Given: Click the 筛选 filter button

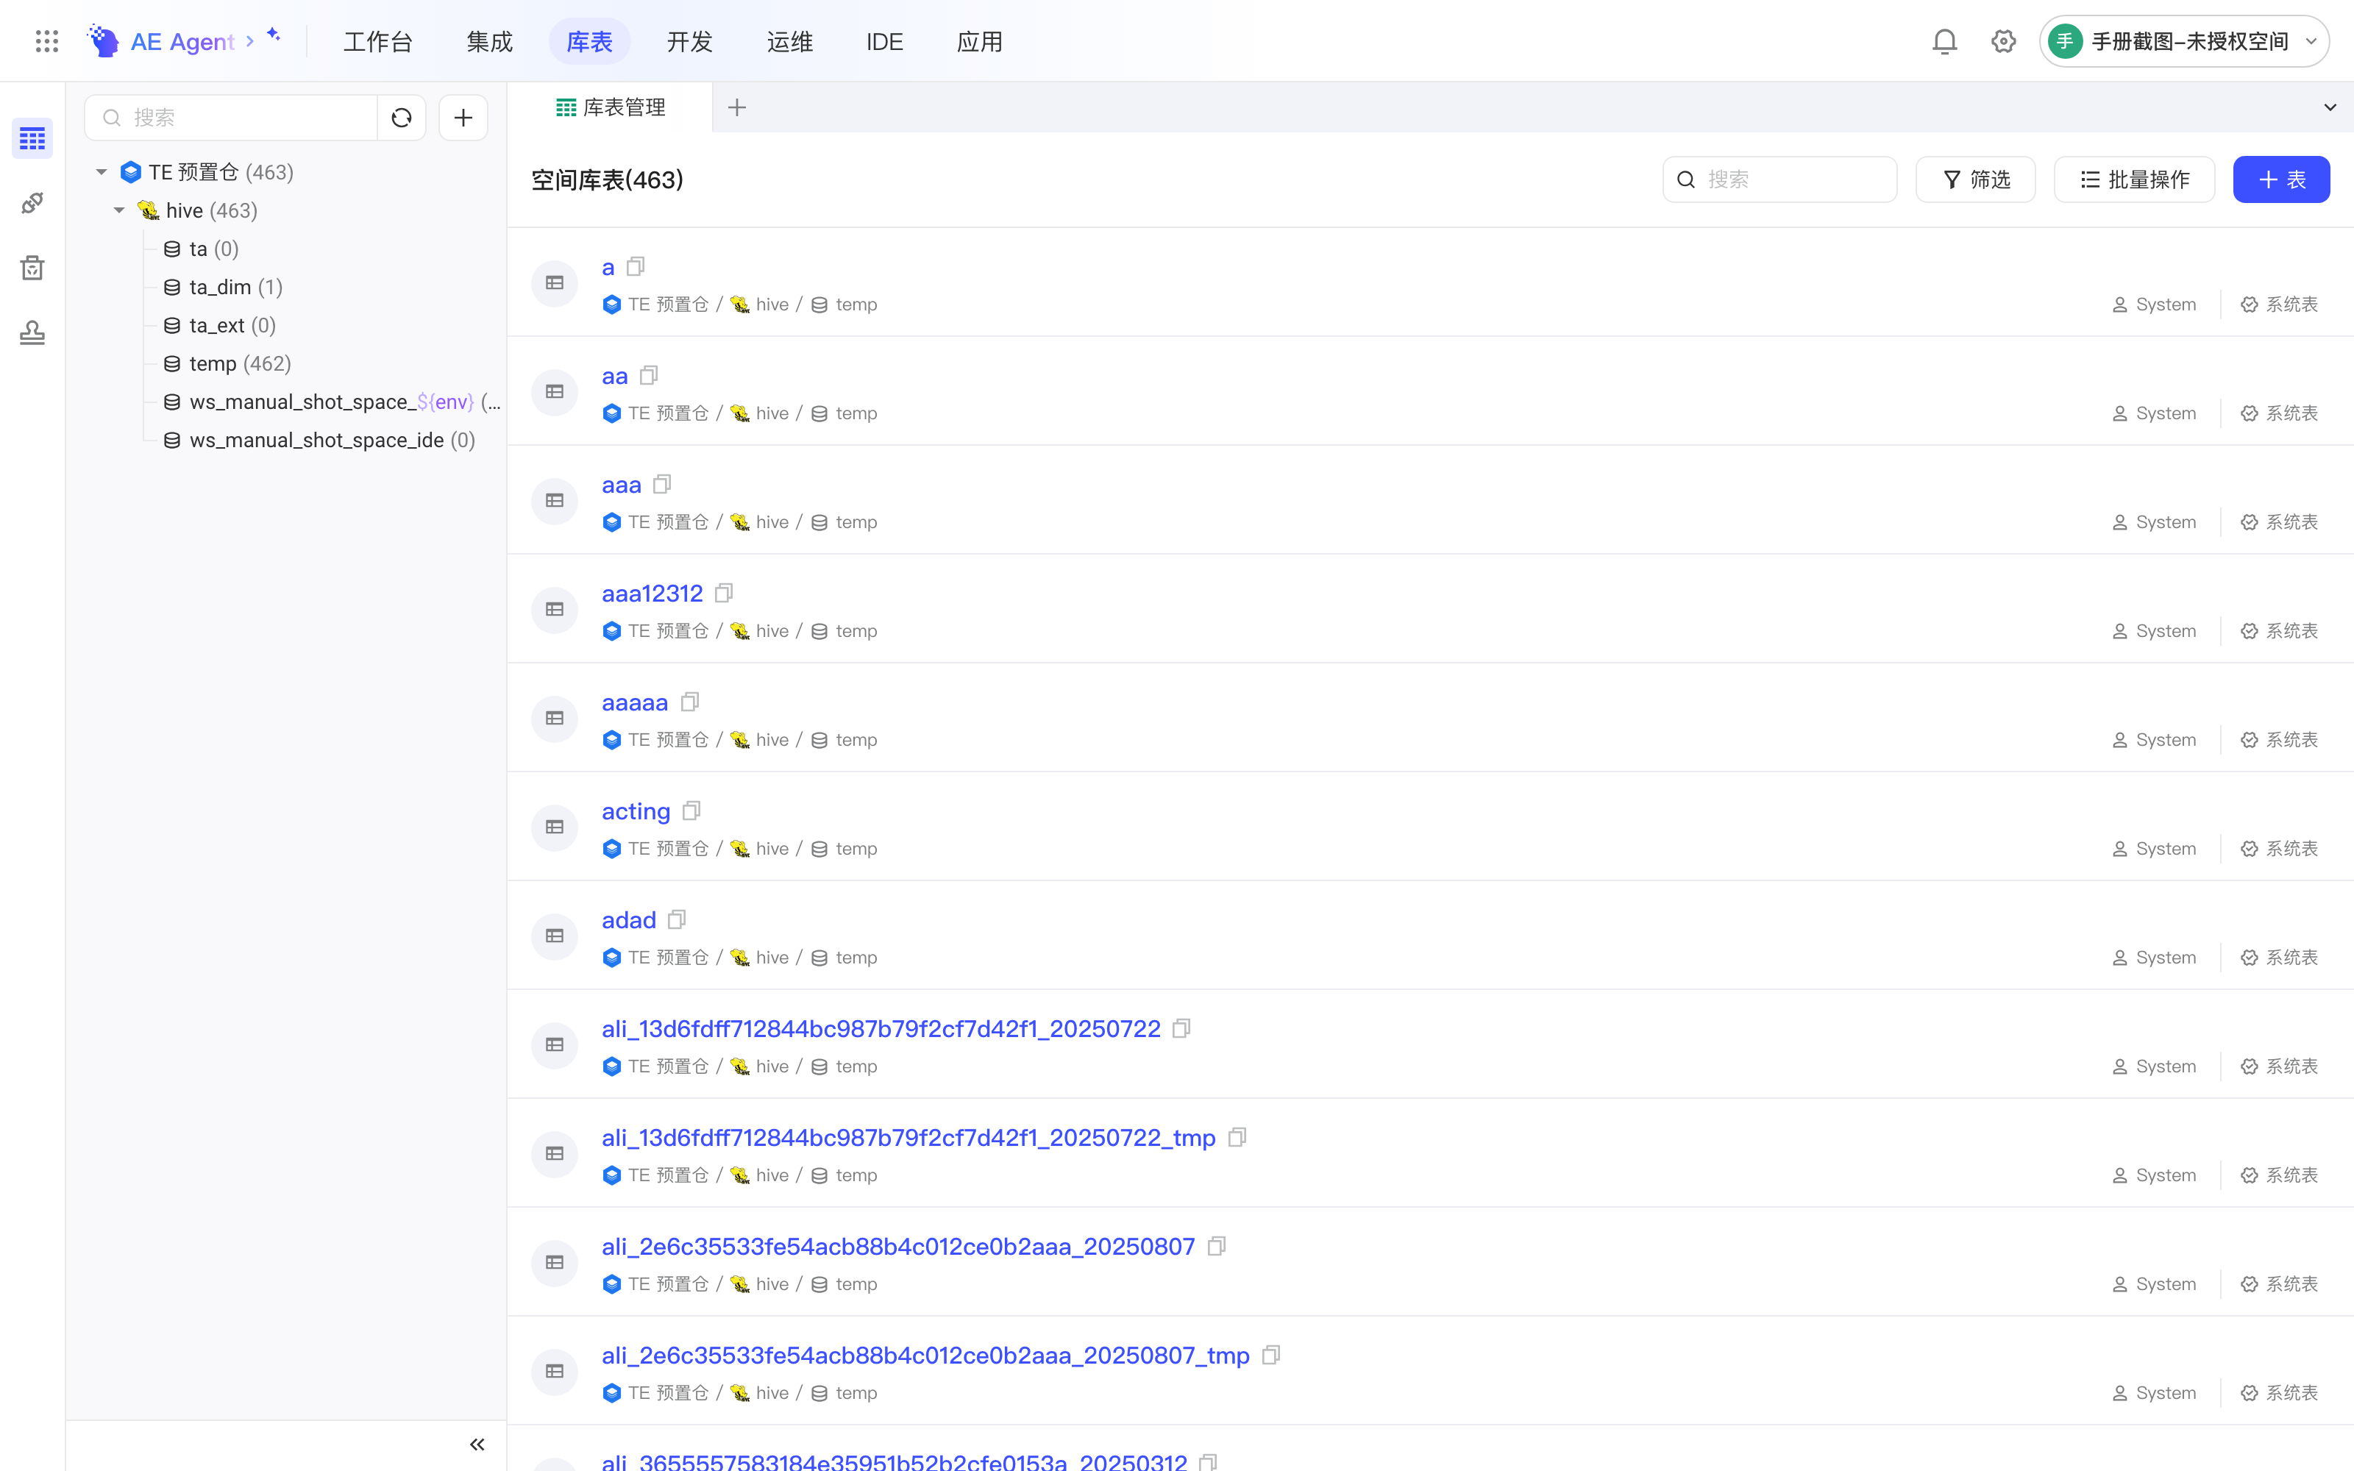Looking at the screenshot, I should [x=1976, y=180].
